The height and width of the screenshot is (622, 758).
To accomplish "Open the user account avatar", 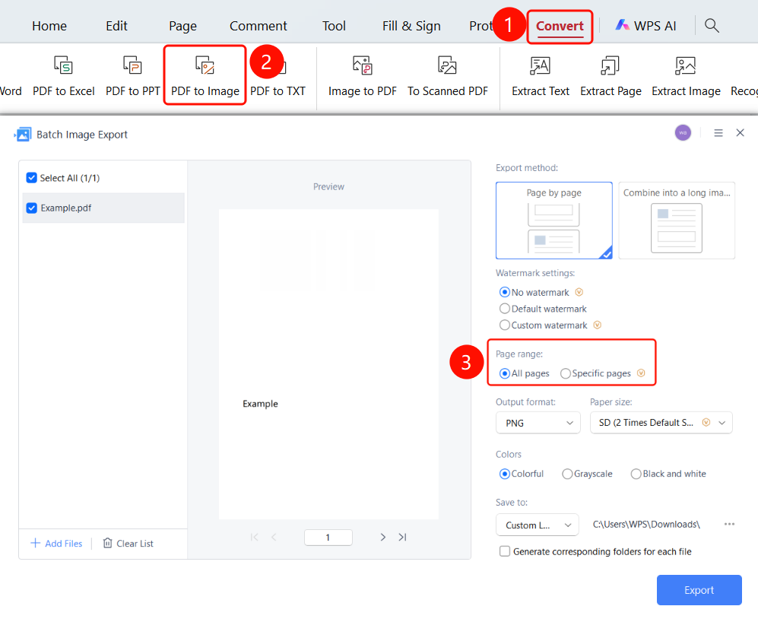I will pos(683,132).
